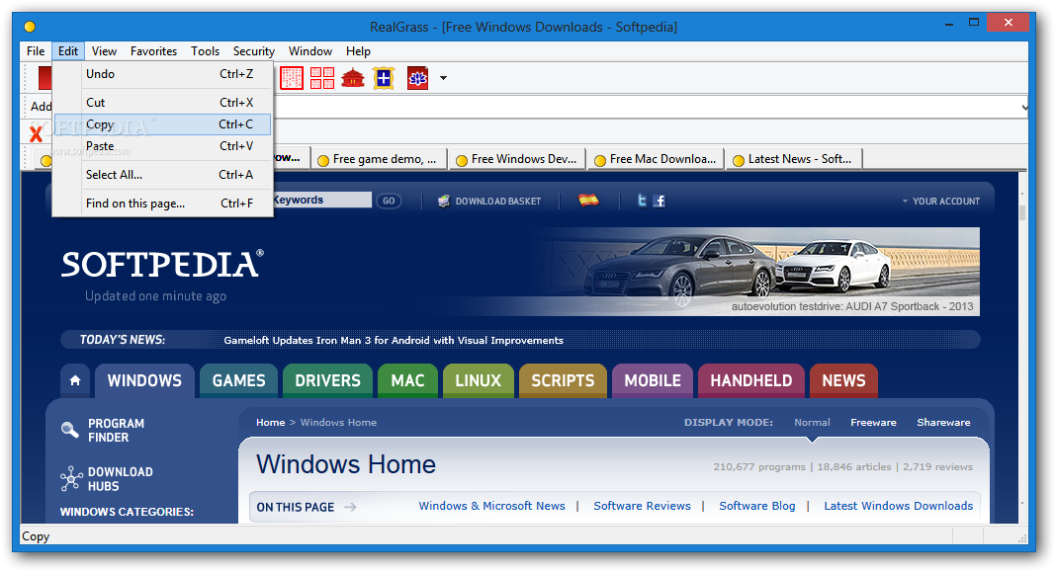
Task: Open the LINUX category tab
Action: click(x=479, y=381)
